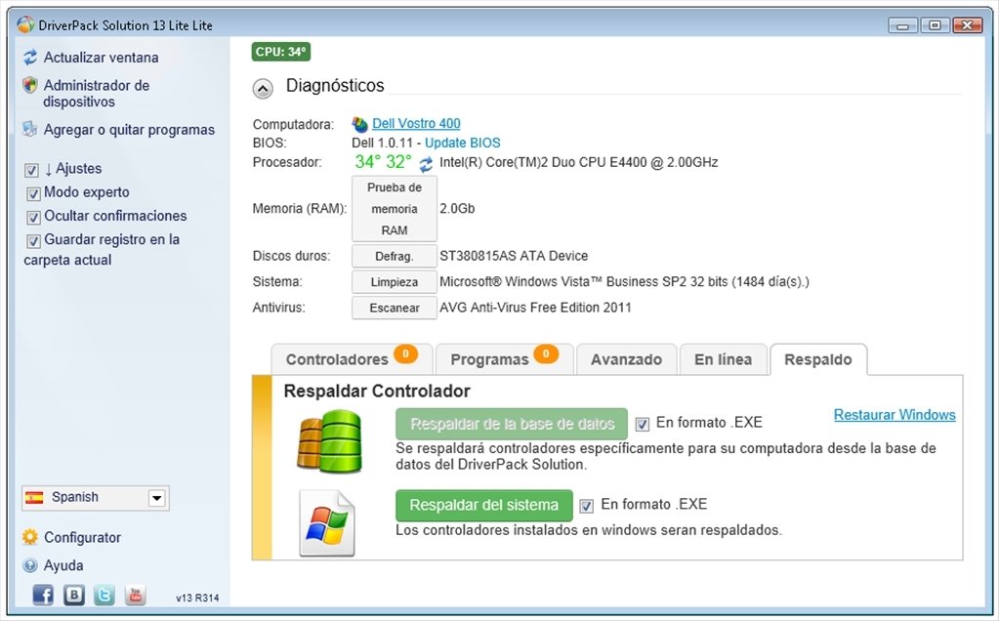Viewport: 999px width, 621px height.
Task: Click the Windows logo document icon
Action: pyautogui.click(x=327, y=523)
